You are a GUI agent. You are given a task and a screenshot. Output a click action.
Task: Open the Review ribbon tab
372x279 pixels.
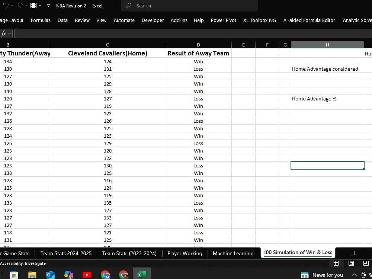[x=82, y=20]
